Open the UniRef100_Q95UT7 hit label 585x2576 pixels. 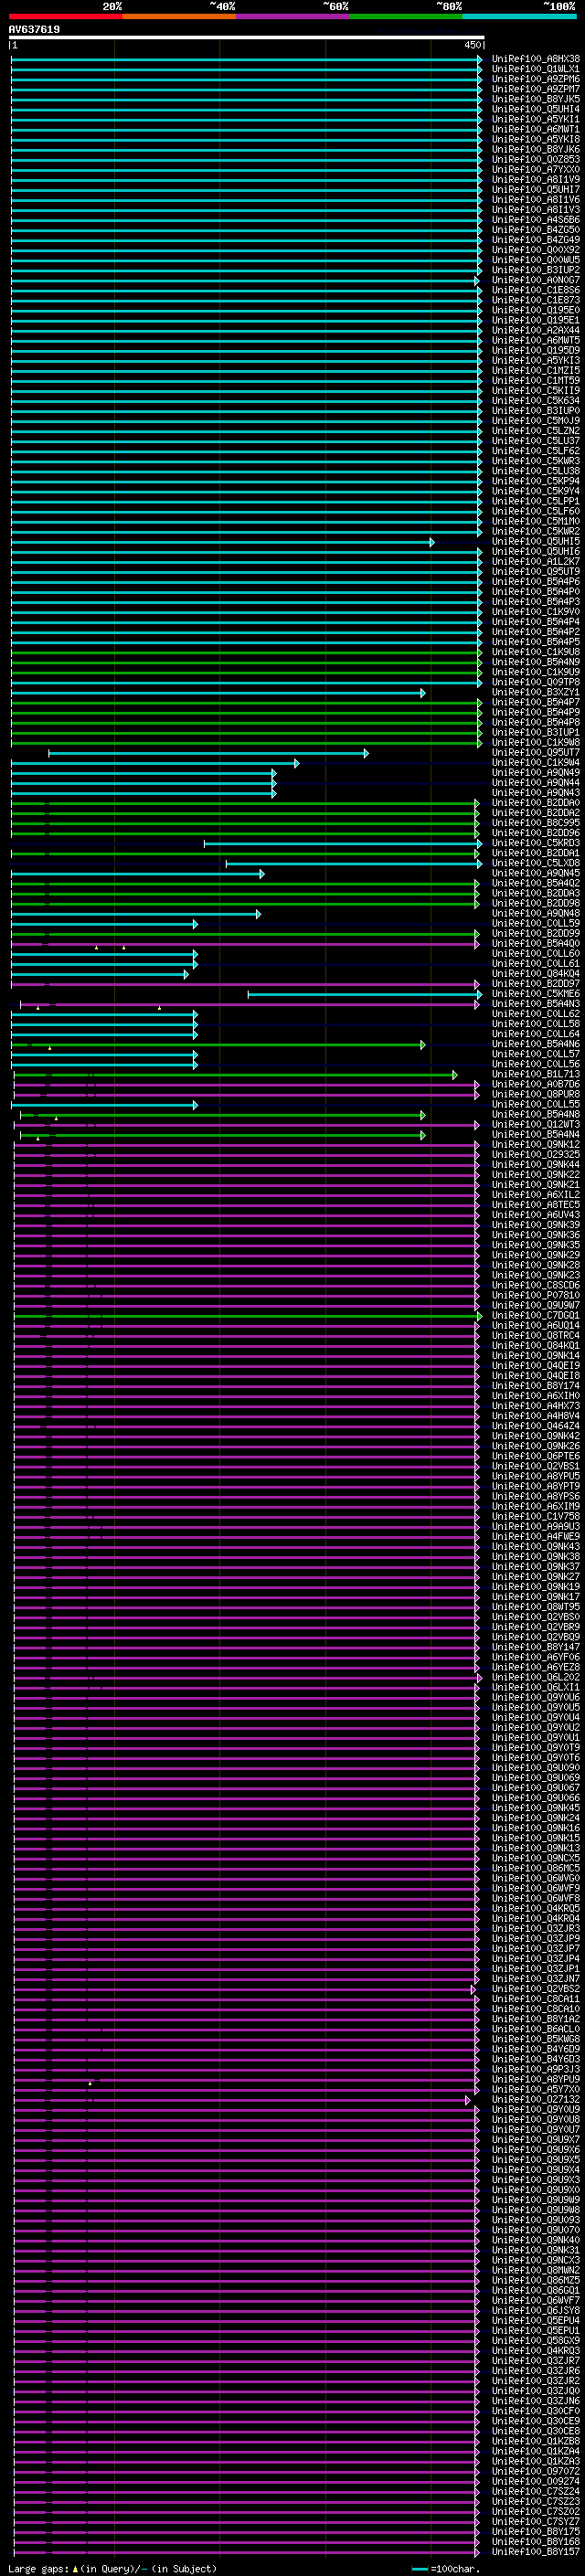[x=535, y=753]
